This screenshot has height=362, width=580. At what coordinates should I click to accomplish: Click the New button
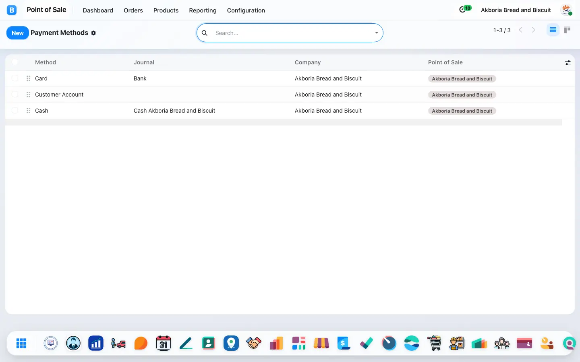pos(18,33)
